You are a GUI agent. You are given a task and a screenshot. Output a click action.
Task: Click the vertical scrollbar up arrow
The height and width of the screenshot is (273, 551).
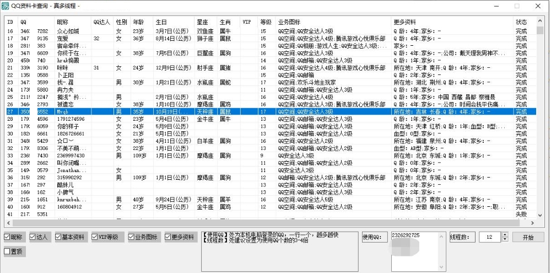540,21
